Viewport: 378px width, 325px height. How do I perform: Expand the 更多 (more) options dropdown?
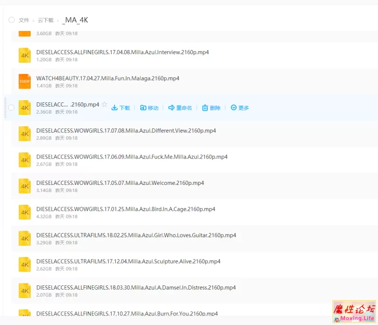(x=240, y=108)
